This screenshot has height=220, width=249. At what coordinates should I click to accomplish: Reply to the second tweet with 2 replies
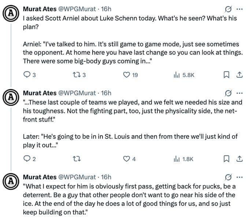click(26, 159)
